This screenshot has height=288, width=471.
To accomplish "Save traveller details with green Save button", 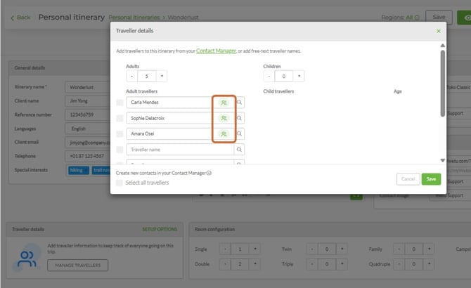I will [431, 179].
